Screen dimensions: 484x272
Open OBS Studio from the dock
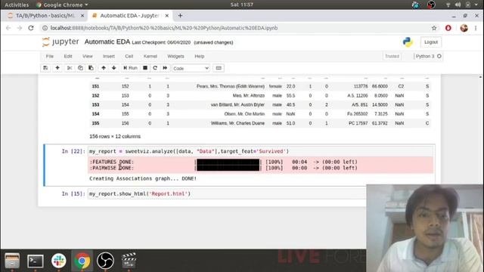tap(105, 261)
